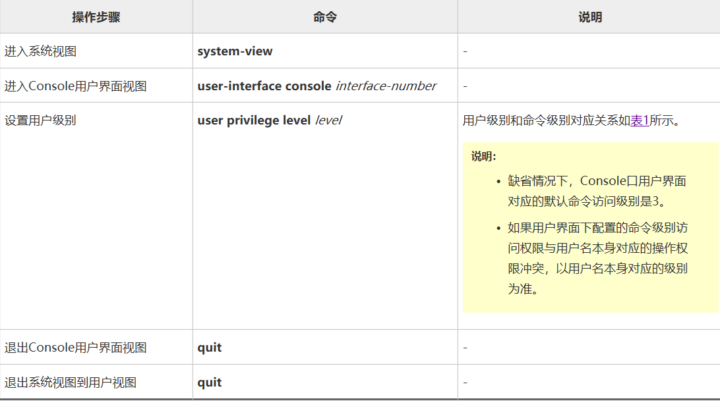This screenshot has width=720, height=401.
Task: Open the 表1 hyperlink
Action: click(x=640, y=120)
